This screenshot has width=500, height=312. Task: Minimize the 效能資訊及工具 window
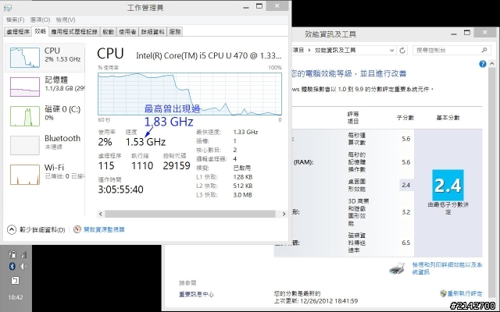[454, 34]
